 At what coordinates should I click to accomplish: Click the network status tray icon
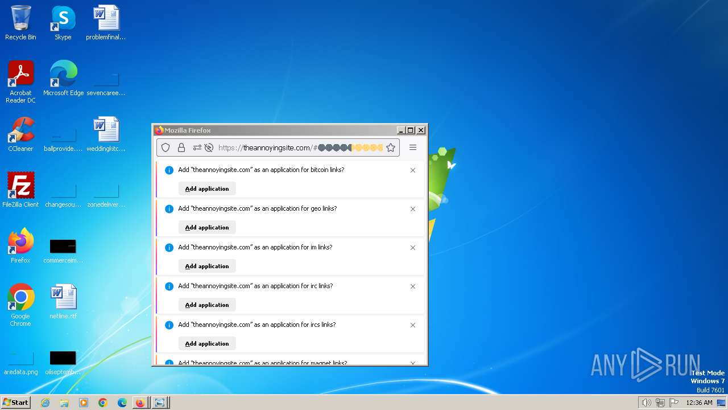pyautogui.click(x=660, y=403)
